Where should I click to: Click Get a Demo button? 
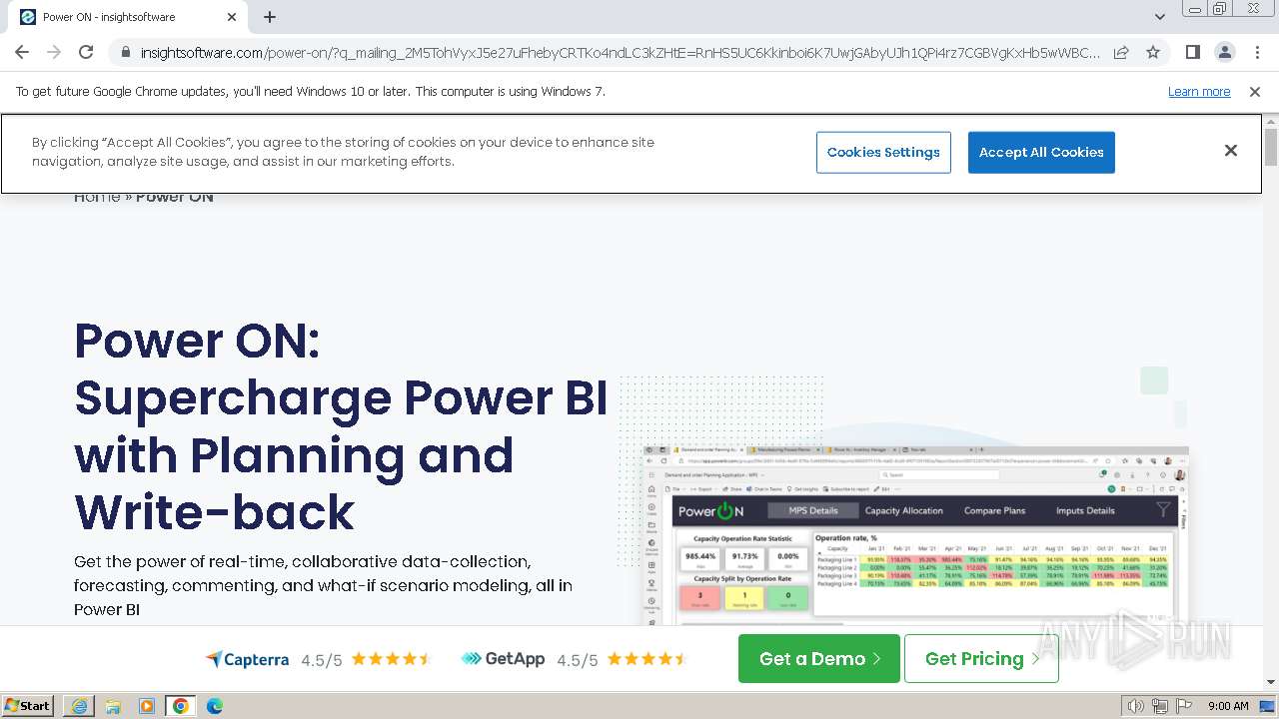tap(819, 658)
